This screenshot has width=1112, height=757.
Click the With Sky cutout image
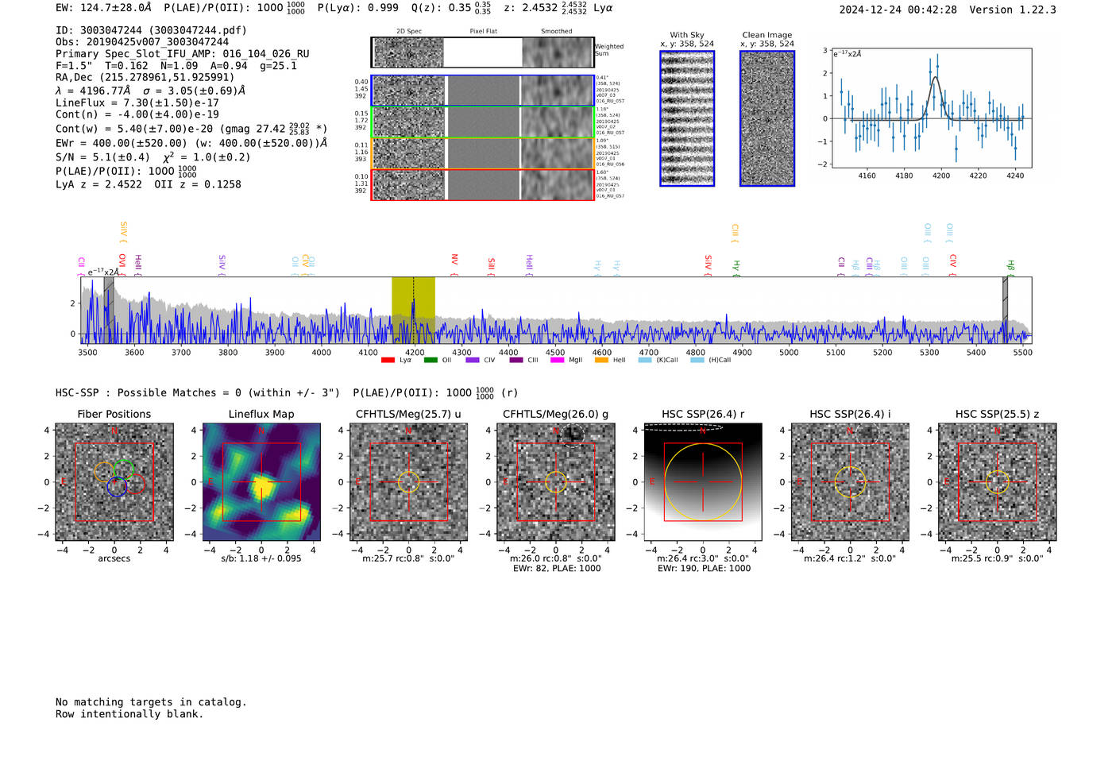687,118
